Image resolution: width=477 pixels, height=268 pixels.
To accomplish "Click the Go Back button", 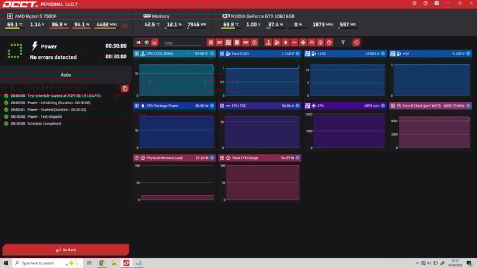I will click(x=66, y=250).
